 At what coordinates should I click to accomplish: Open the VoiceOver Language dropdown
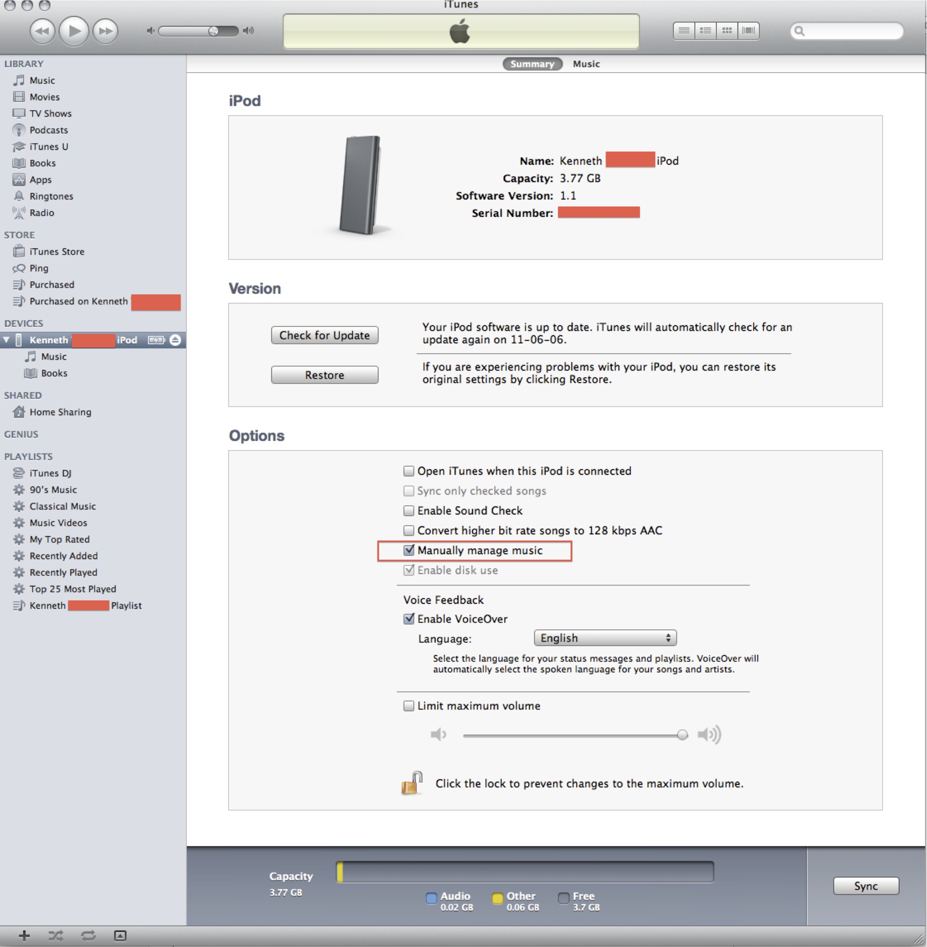(605, 638)
